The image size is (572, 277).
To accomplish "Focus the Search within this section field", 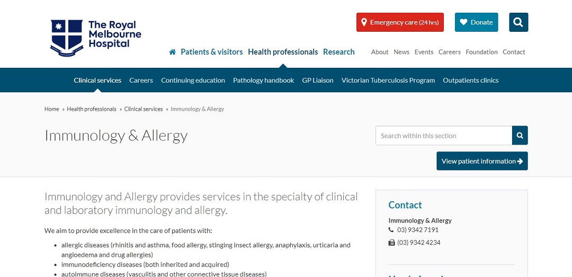I will click(444, 136).
